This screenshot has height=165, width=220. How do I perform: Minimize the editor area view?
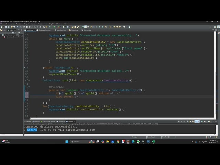[213, 30]
